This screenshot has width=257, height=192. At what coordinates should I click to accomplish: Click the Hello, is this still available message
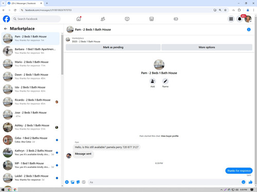coord(106,147)
